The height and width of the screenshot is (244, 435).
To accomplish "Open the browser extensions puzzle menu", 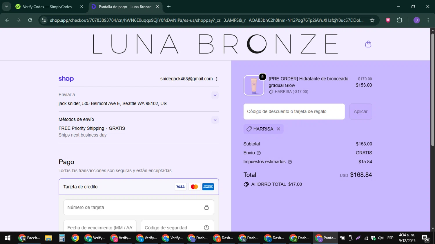I will (x=400, y=20).
